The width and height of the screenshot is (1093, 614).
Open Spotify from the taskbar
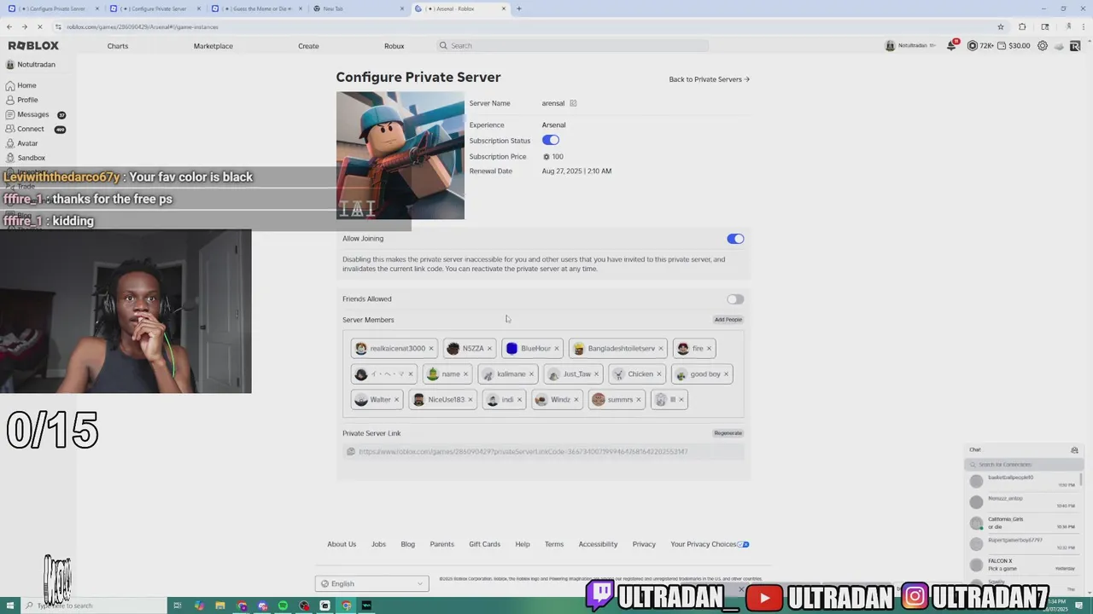click(x=283, y=605)
